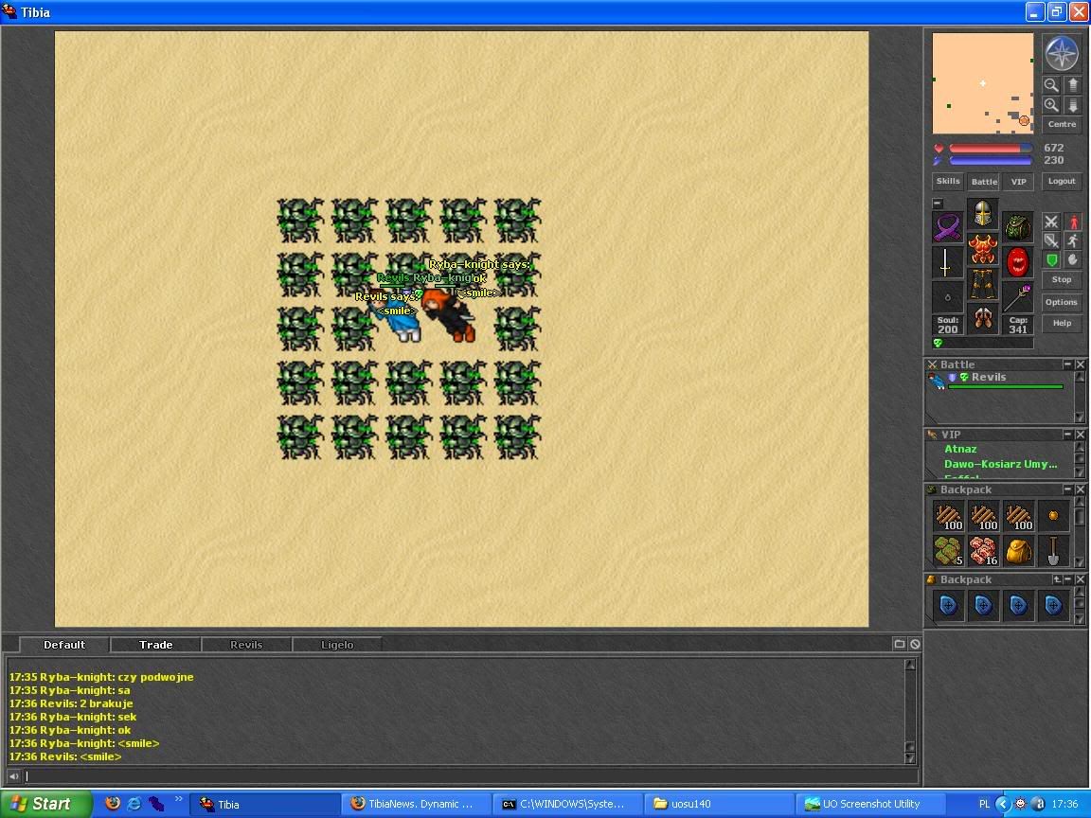Click the Logout button
This screenshot has width=1091, height=818.
(1062, 182)
